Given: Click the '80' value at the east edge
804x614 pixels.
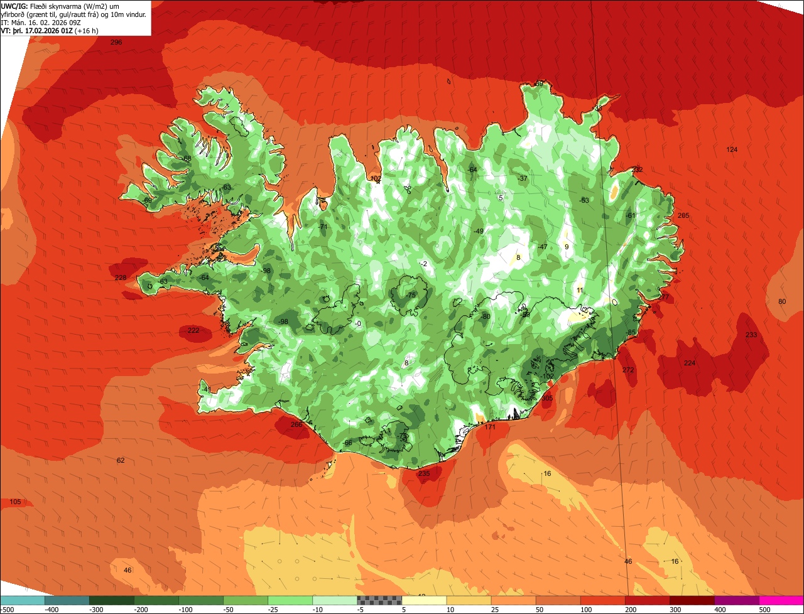Looking at the screenshot, I should (782, 301).
